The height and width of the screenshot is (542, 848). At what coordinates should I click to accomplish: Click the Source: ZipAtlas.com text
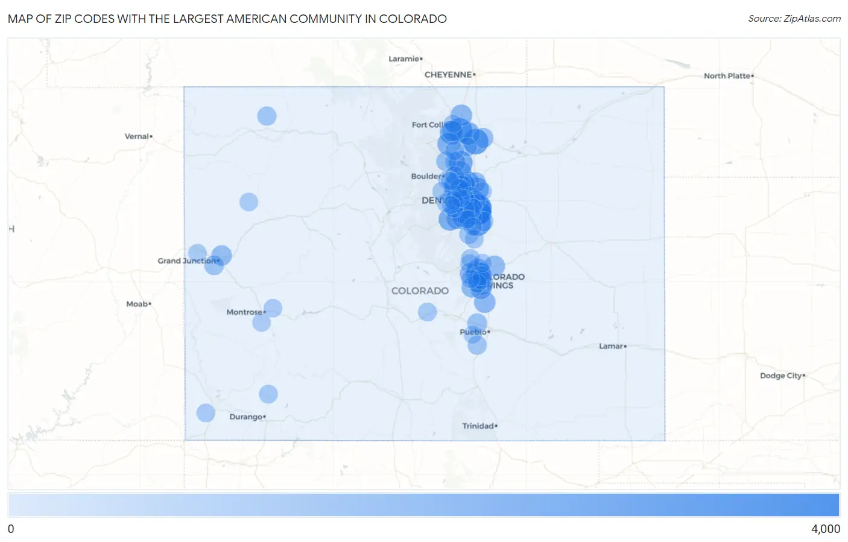(x=794, y=19)
